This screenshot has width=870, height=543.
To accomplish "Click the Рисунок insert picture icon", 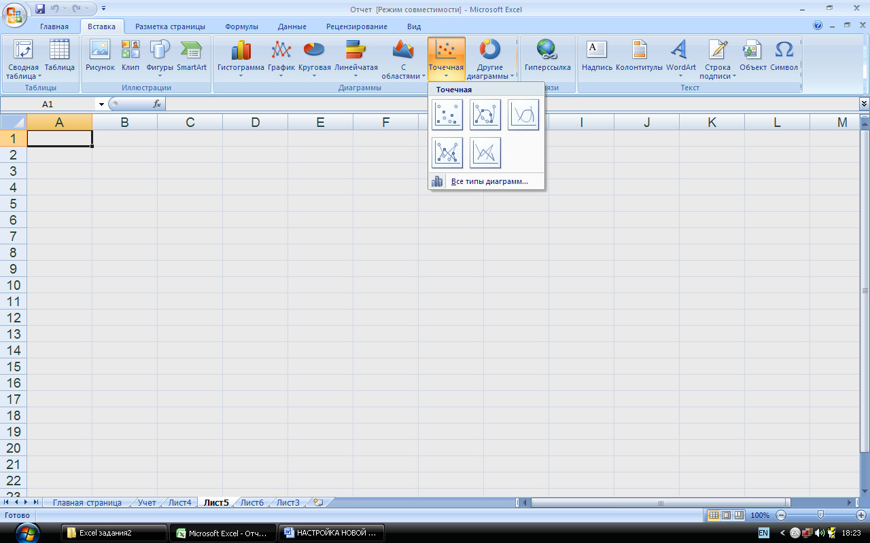I will [100, 56].
